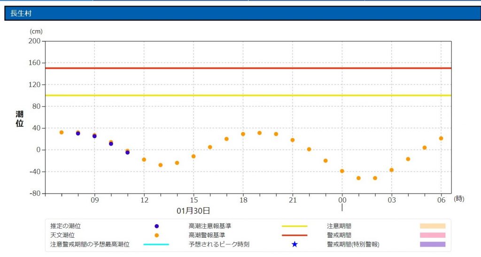Image resolution: width=481 pixels, height=257 pixels.
Task: Click the 高潮注意報基準 legend label
Action: point(210,226)
